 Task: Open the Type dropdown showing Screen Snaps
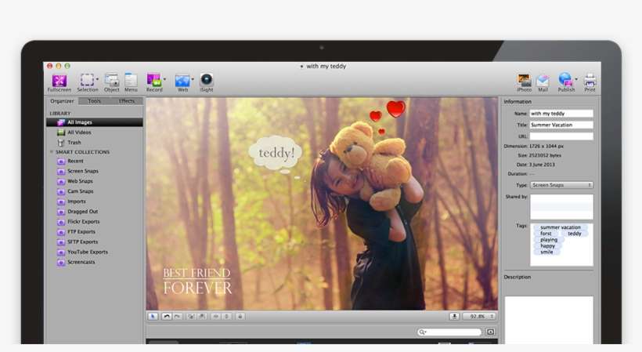point(561,185)
